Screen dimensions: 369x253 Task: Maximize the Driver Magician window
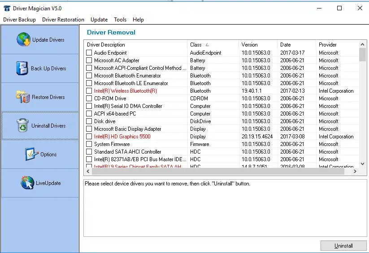[339, 8]
